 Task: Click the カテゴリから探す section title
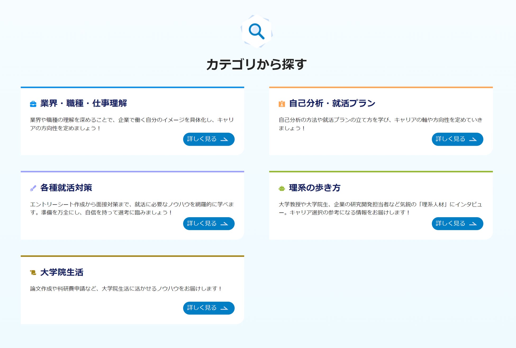pos(256,64)
